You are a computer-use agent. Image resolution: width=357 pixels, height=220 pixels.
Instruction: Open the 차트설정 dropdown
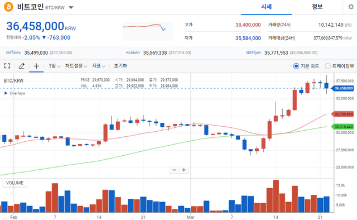tap(76, 66)
